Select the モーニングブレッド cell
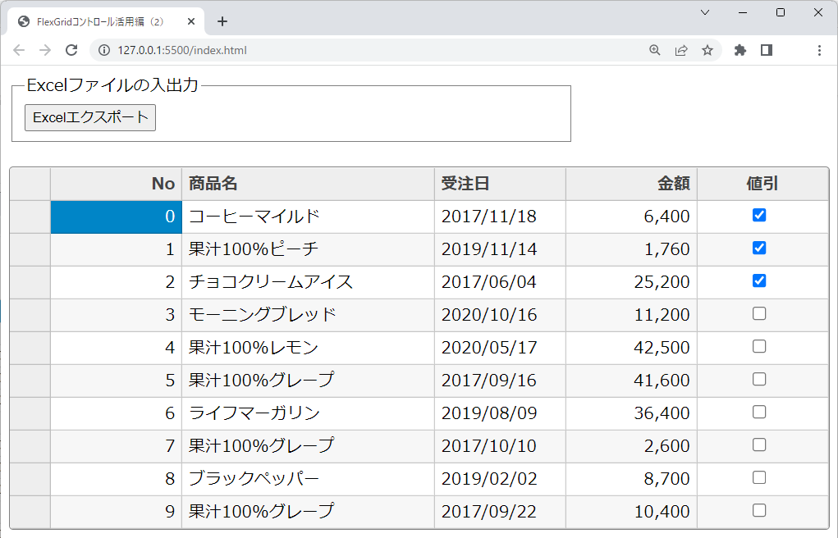 (x=309, y=315)
